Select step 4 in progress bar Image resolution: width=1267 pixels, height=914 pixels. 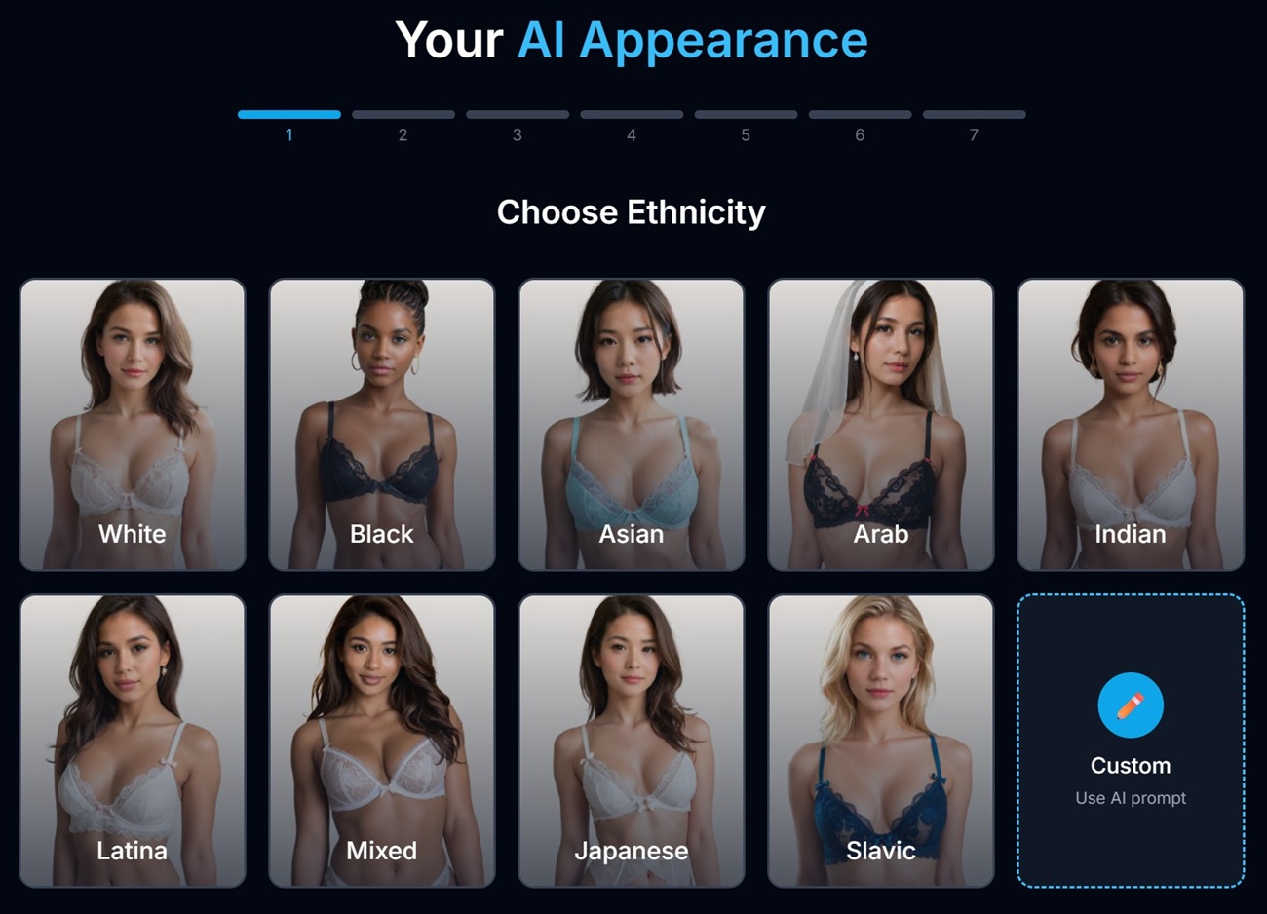coord(632,125)
